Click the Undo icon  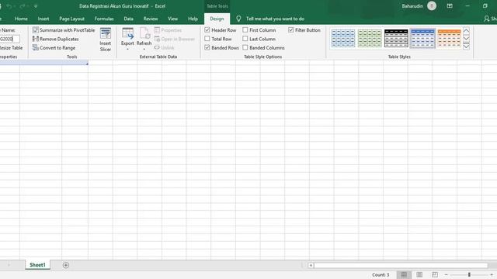9,6
